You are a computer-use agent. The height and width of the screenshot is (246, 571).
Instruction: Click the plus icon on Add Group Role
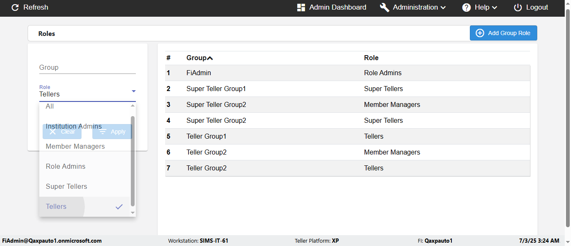(480, 33)
